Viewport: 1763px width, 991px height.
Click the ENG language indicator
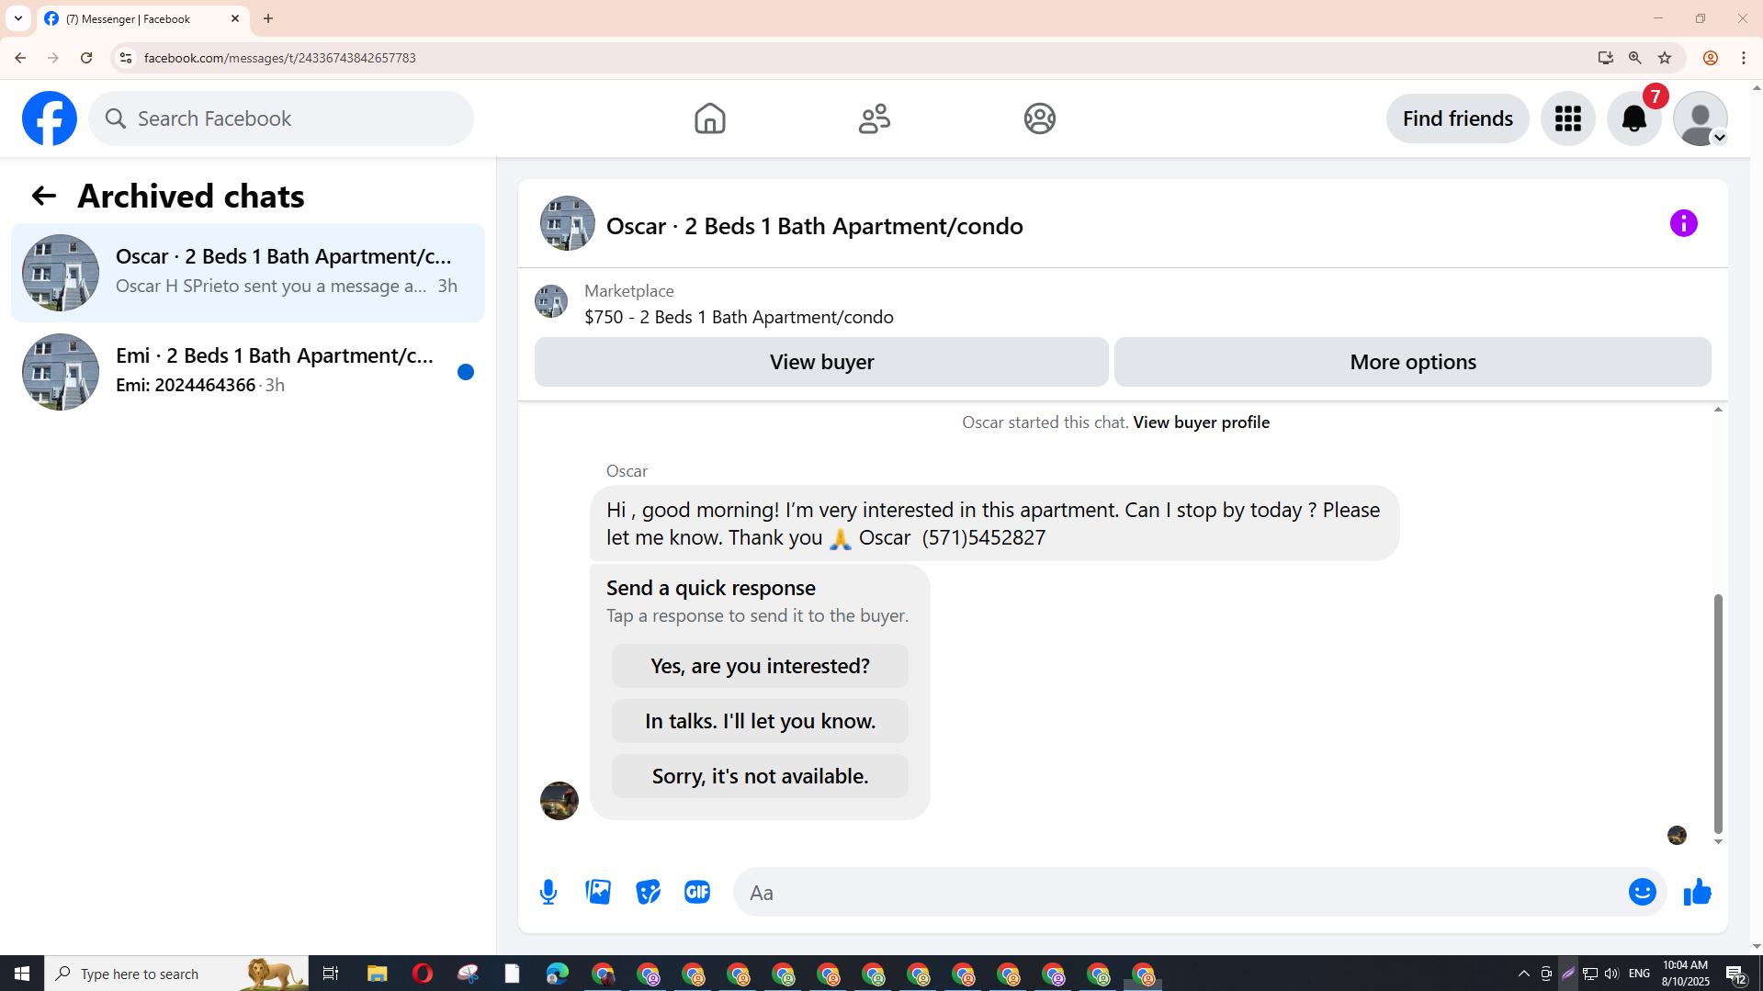click(1639, 974)
